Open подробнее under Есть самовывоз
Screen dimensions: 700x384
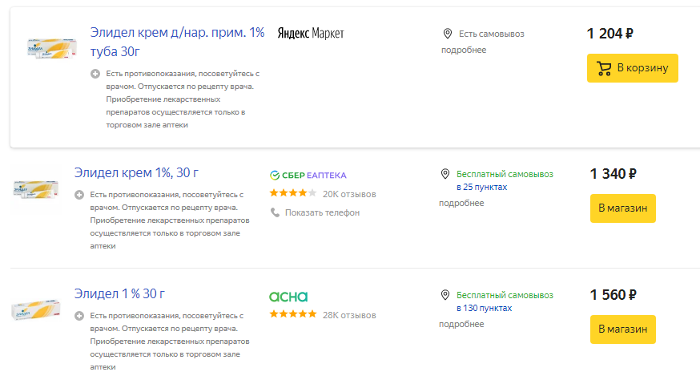coord(464,50)
